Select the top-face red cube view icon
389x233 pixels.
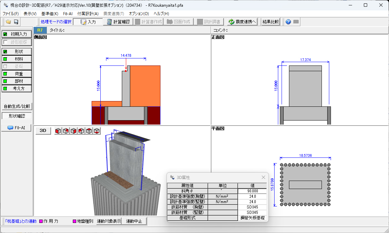point(89,131)
